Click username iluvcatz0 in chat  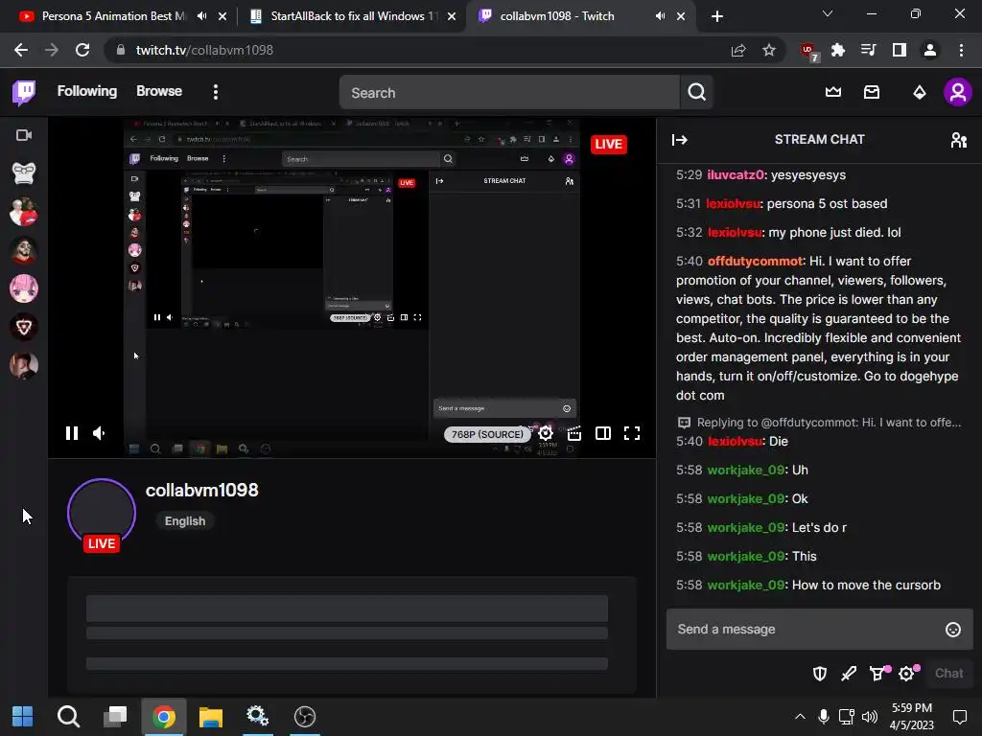click(x=736, y=174)
